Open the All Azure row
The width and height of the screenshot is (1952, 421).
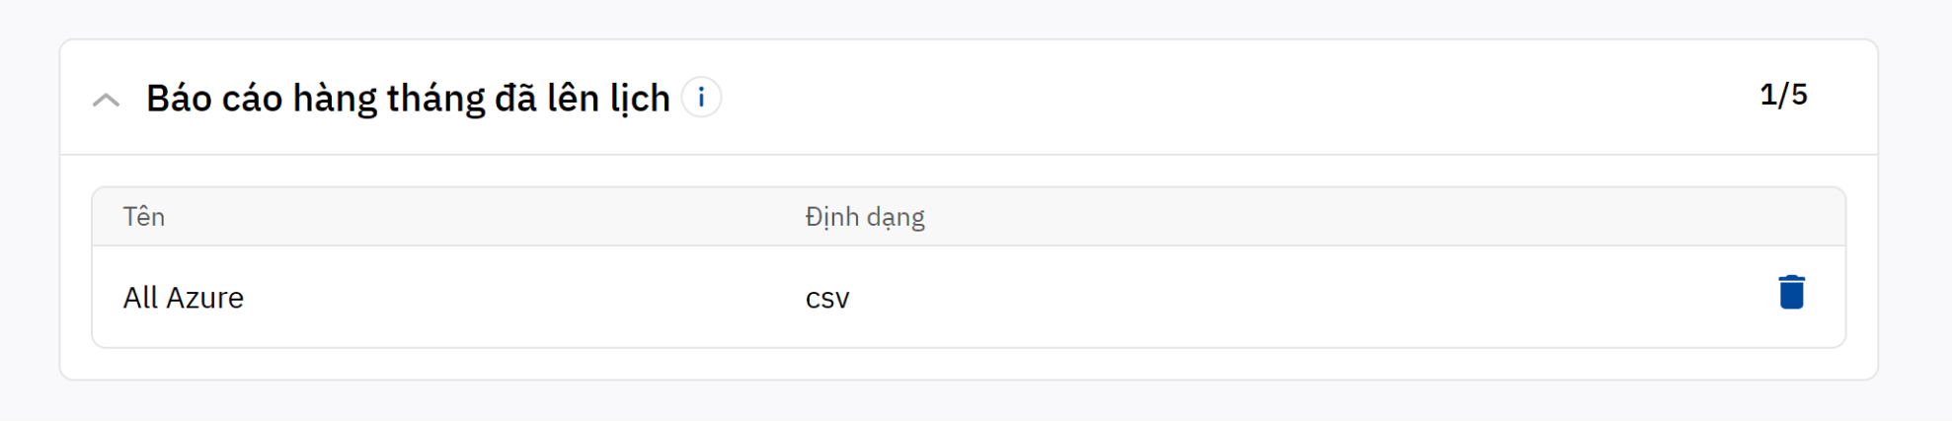[494, 298]
